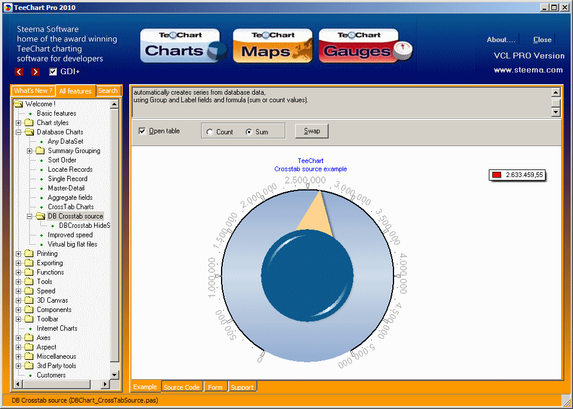Open the Support tab
The width and height of the screenshot is (573, 409).
click(x=242, y=387)
